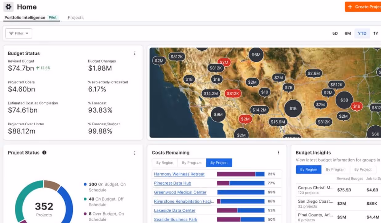The width and height of the screenshot is (381, 223).
Task: Open Riverstone Rehabilitation Facility project link
Action: pyautogui.click(x=184, y=201)
